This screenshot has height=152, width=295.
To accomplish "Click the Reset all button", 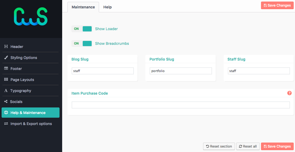I will coord(248,146).
